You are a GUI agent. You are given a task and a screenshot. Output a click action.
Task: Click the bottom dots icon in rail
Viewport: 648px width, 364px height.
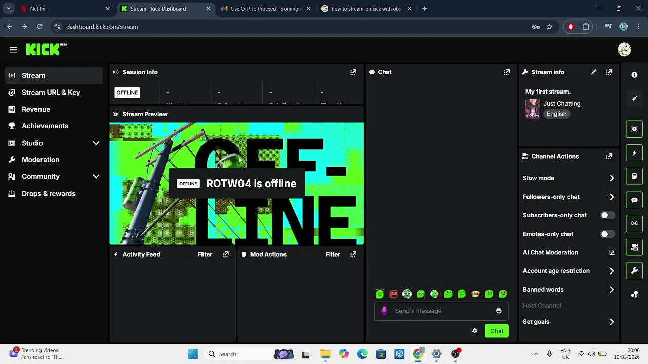pos(634,295)
